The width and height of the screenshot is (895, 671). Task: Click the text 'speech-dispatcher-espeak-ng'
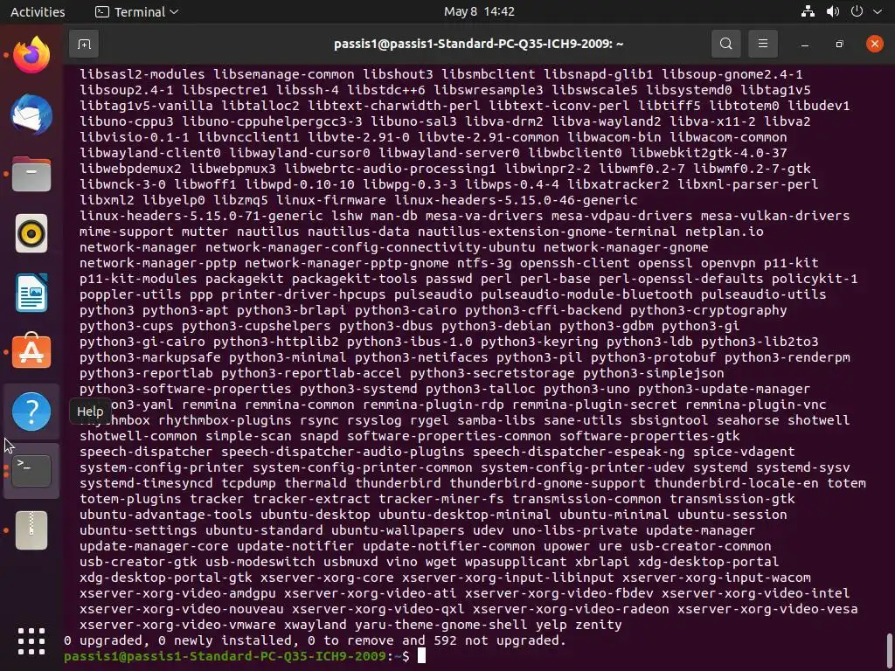[579, 452]
